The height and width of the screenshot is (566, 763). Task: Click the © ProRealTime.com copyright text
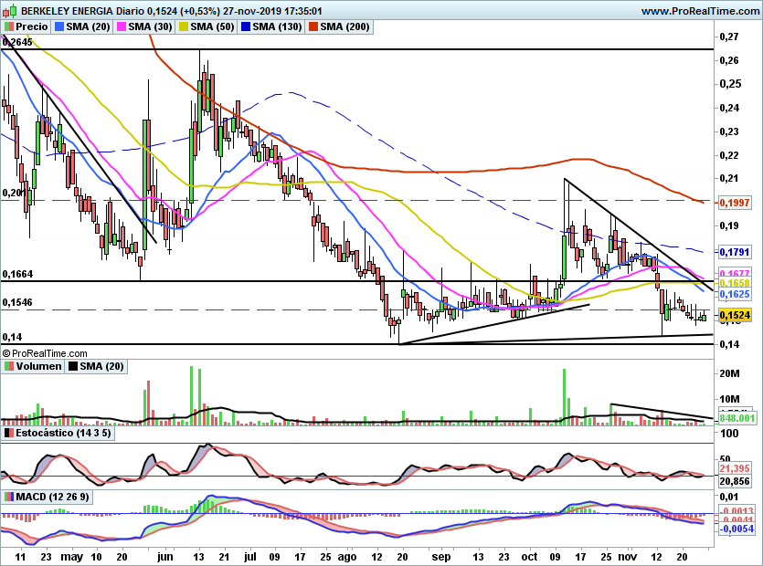coord(46,352)
